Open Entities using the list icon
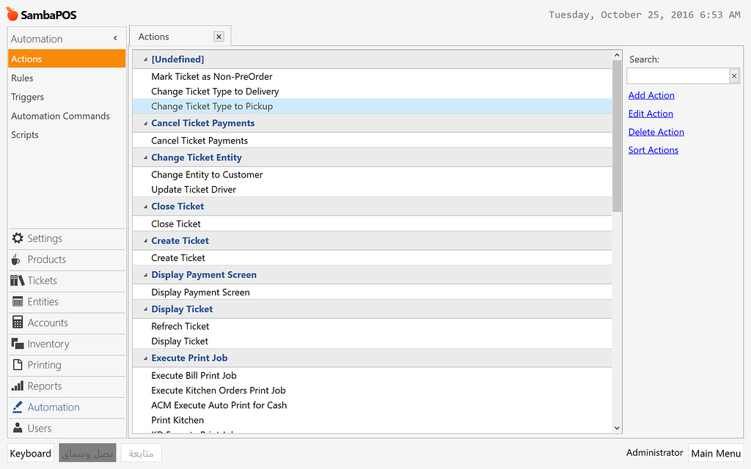The width and height of the screenshot is (751, 469). click(x=18, y=302)
